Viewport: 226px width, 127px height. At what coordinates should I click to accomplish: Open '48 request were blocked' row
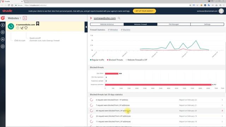coord(157,111)
